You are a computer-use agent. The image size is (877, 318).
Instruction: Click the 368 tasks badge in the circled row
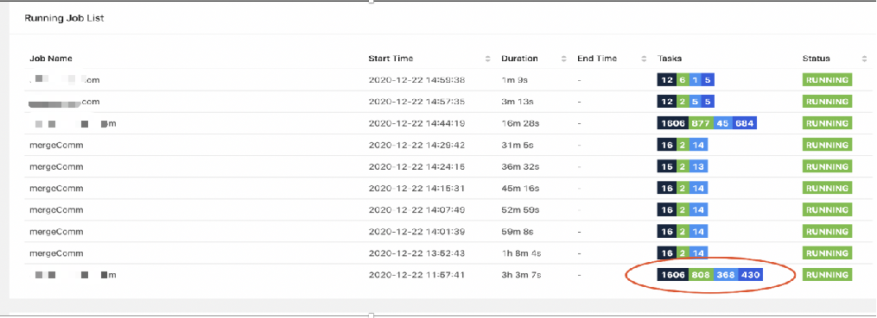[726, 275]
